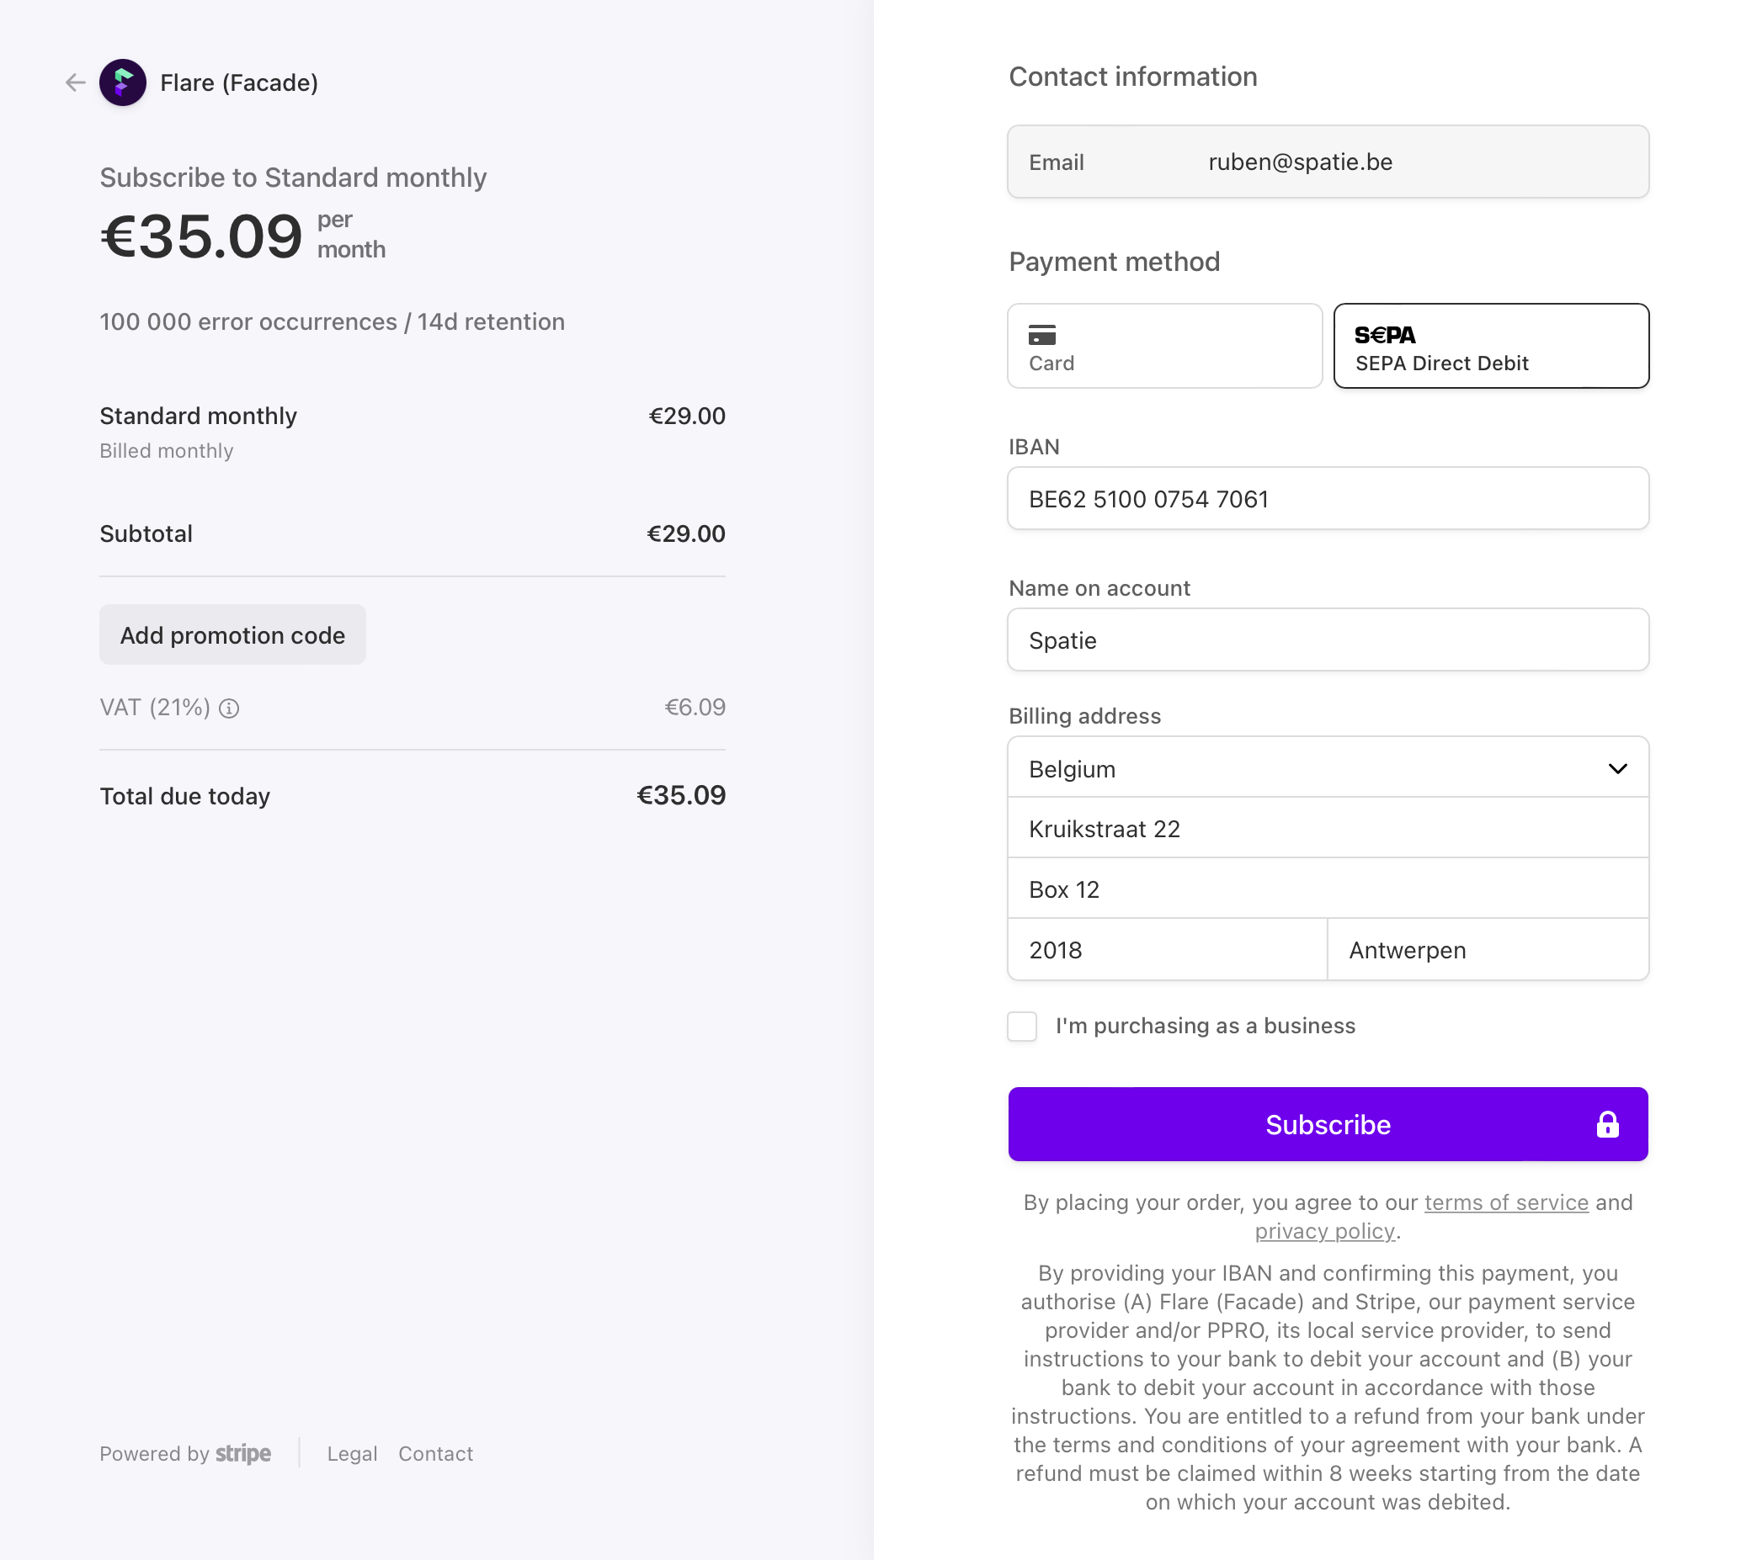This screenshot has width=1741, height=1560.
Task: Click the card icon in payment method
Action: point(1042,334)
